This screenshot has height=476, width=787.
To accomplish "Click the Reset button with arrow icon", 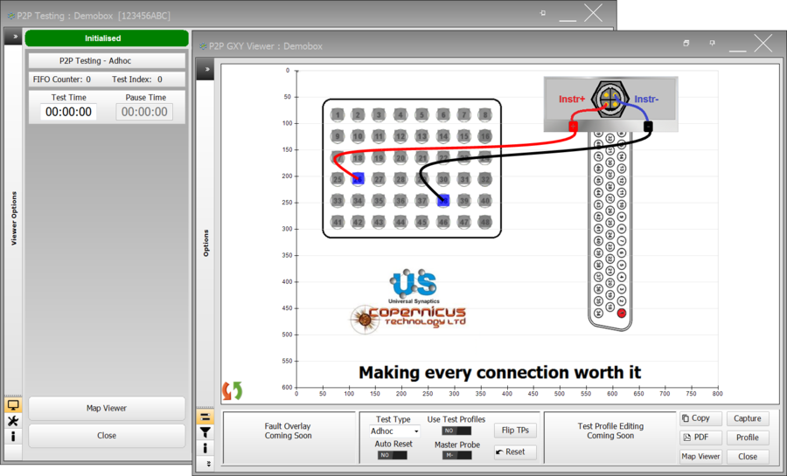I will point(515,452).
